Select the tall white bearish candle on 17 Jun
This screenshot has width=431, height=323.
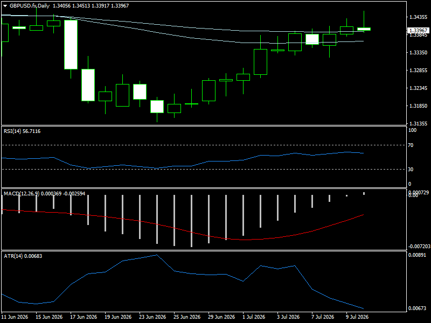coord(71,45)
